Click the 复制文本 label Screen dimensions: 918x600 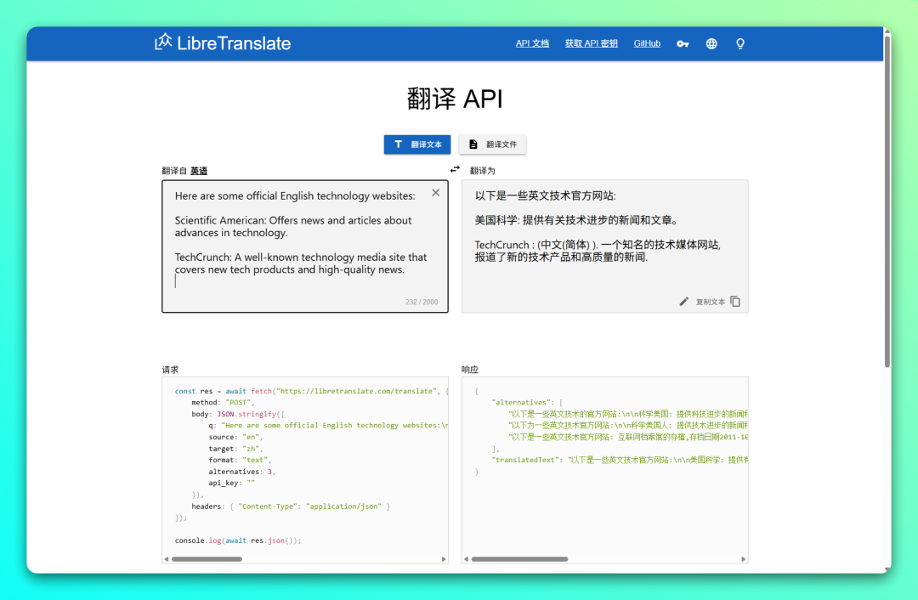[x=710, y=302]
